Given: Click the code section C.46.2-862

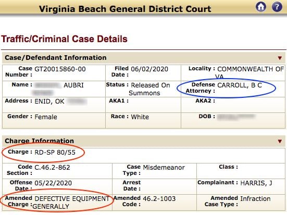Looking at the screenshot, I should pyautogui.click(x=52, y=168).
